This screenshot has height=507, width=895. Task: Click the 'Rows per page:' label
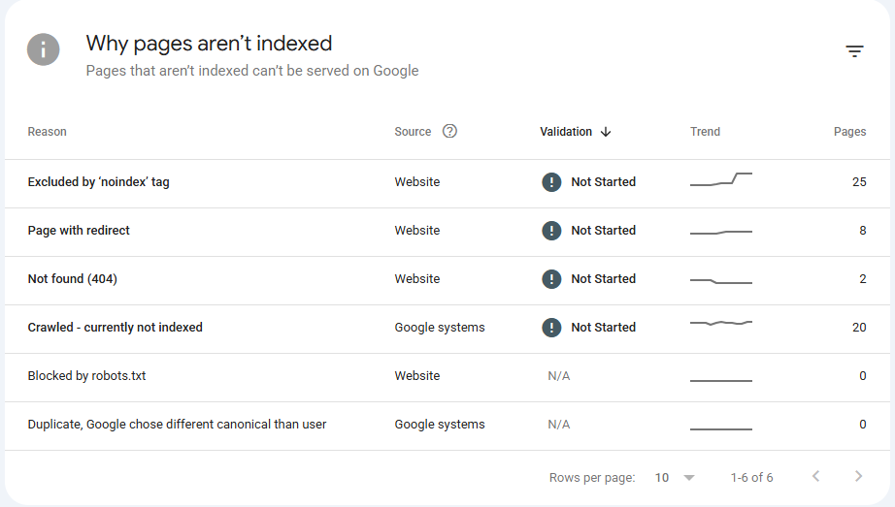[592, 477]
